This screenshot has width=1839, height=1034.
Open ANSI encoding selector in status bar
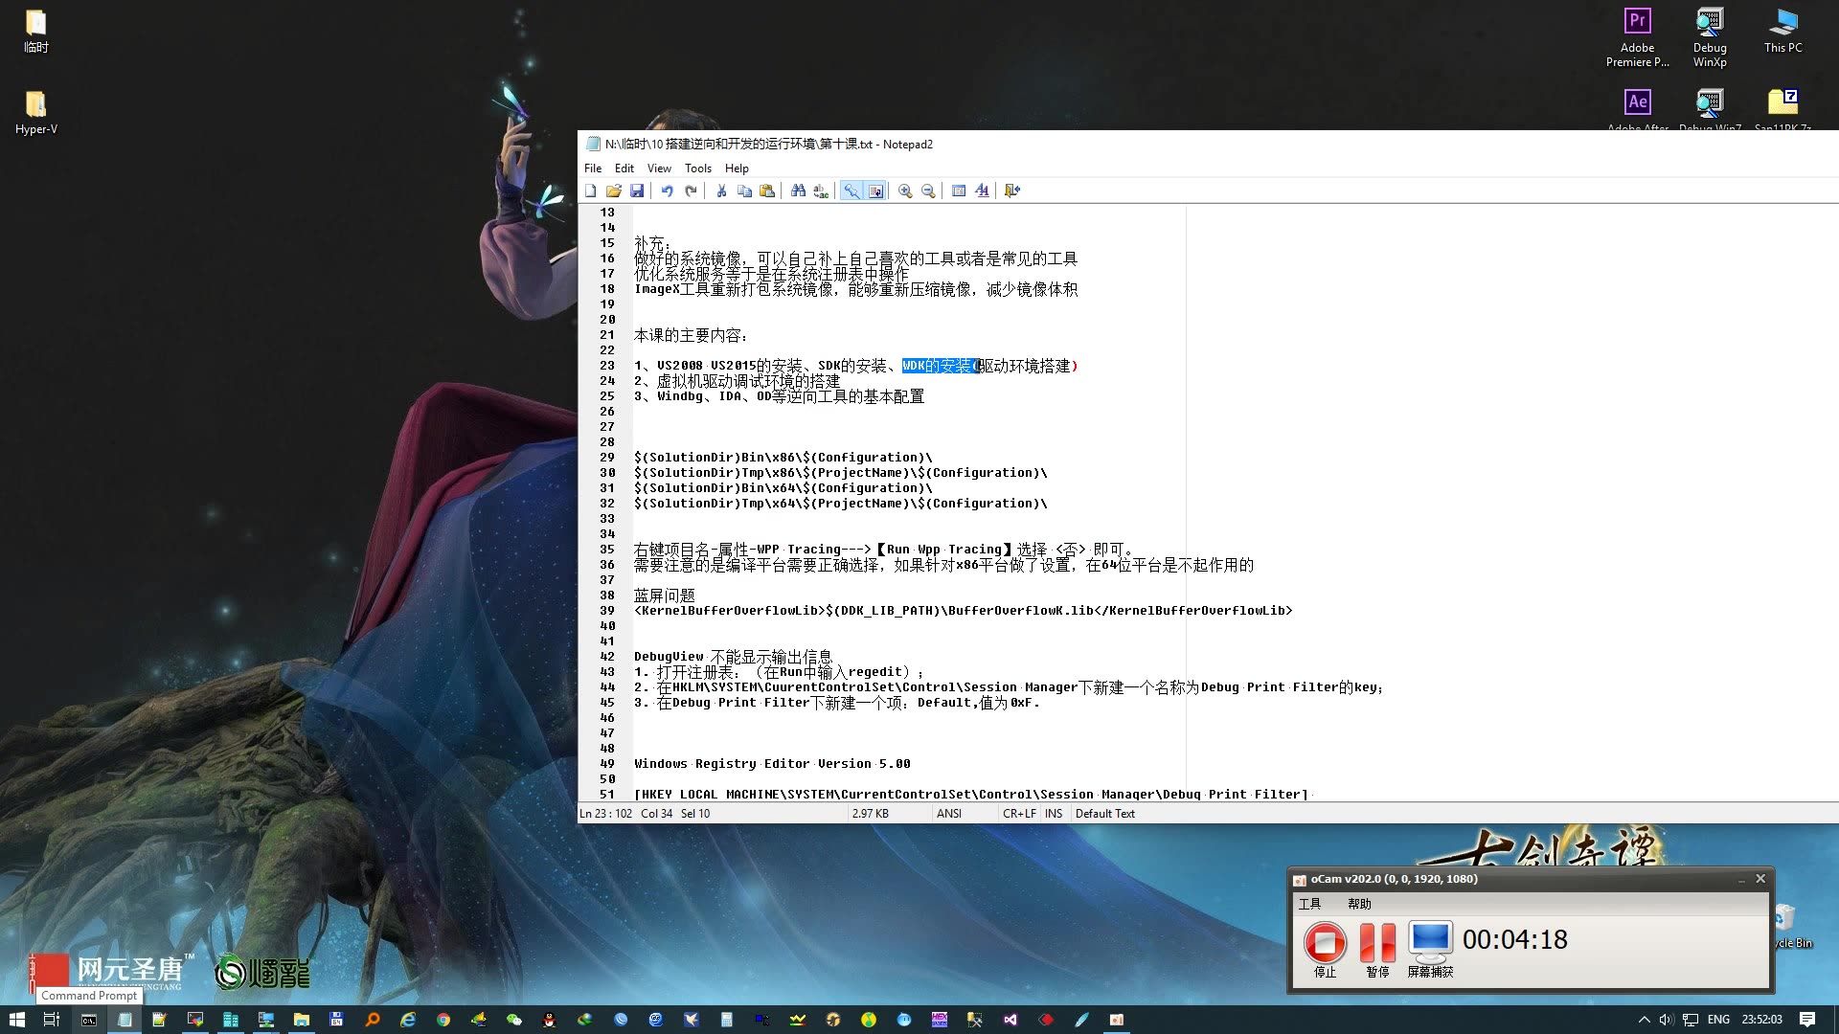coord(949,814)
